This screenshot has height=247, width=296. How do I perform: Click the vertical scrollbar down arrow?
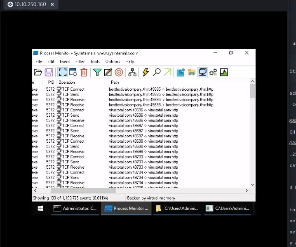253,185
